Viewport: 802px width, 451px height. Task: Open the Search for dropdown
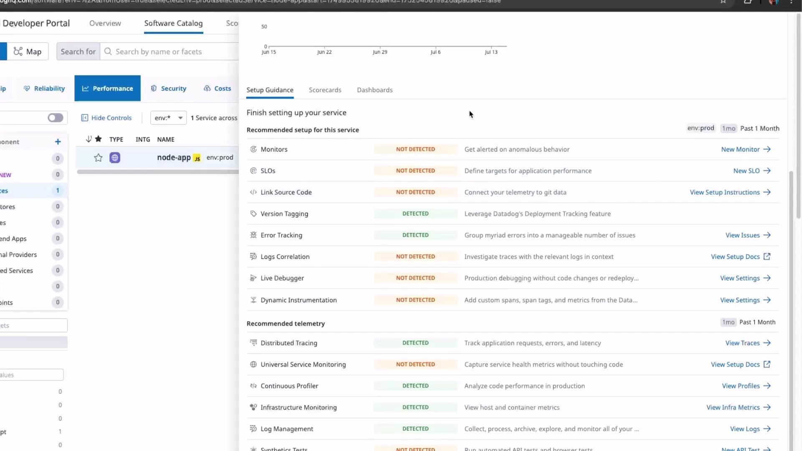(78, 51)
